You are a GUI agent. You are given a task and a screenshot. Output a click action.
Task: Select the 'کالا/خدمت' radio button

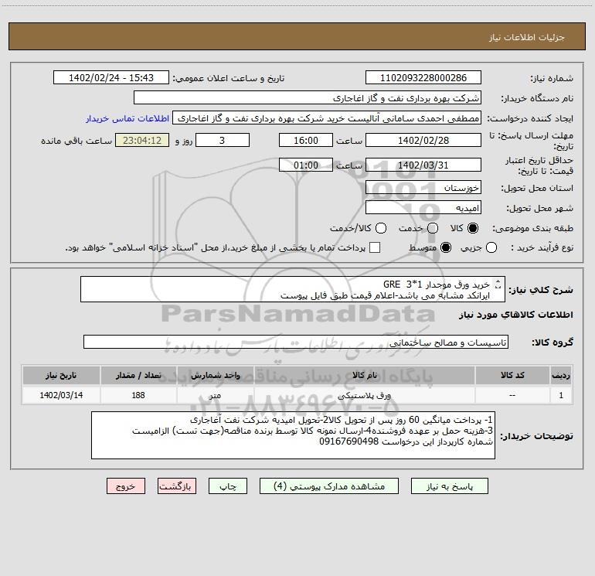tap(381, 228)
